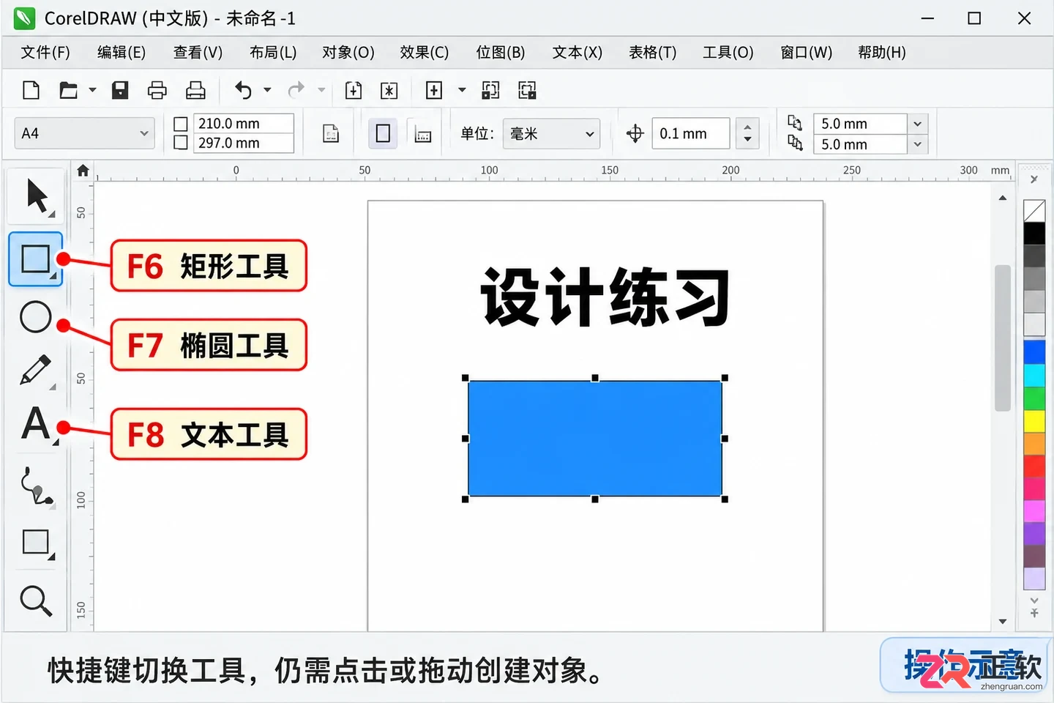Decrease nudge distance with the down stepper
The width and height of the screenshot is (1054, 703).
747,141
